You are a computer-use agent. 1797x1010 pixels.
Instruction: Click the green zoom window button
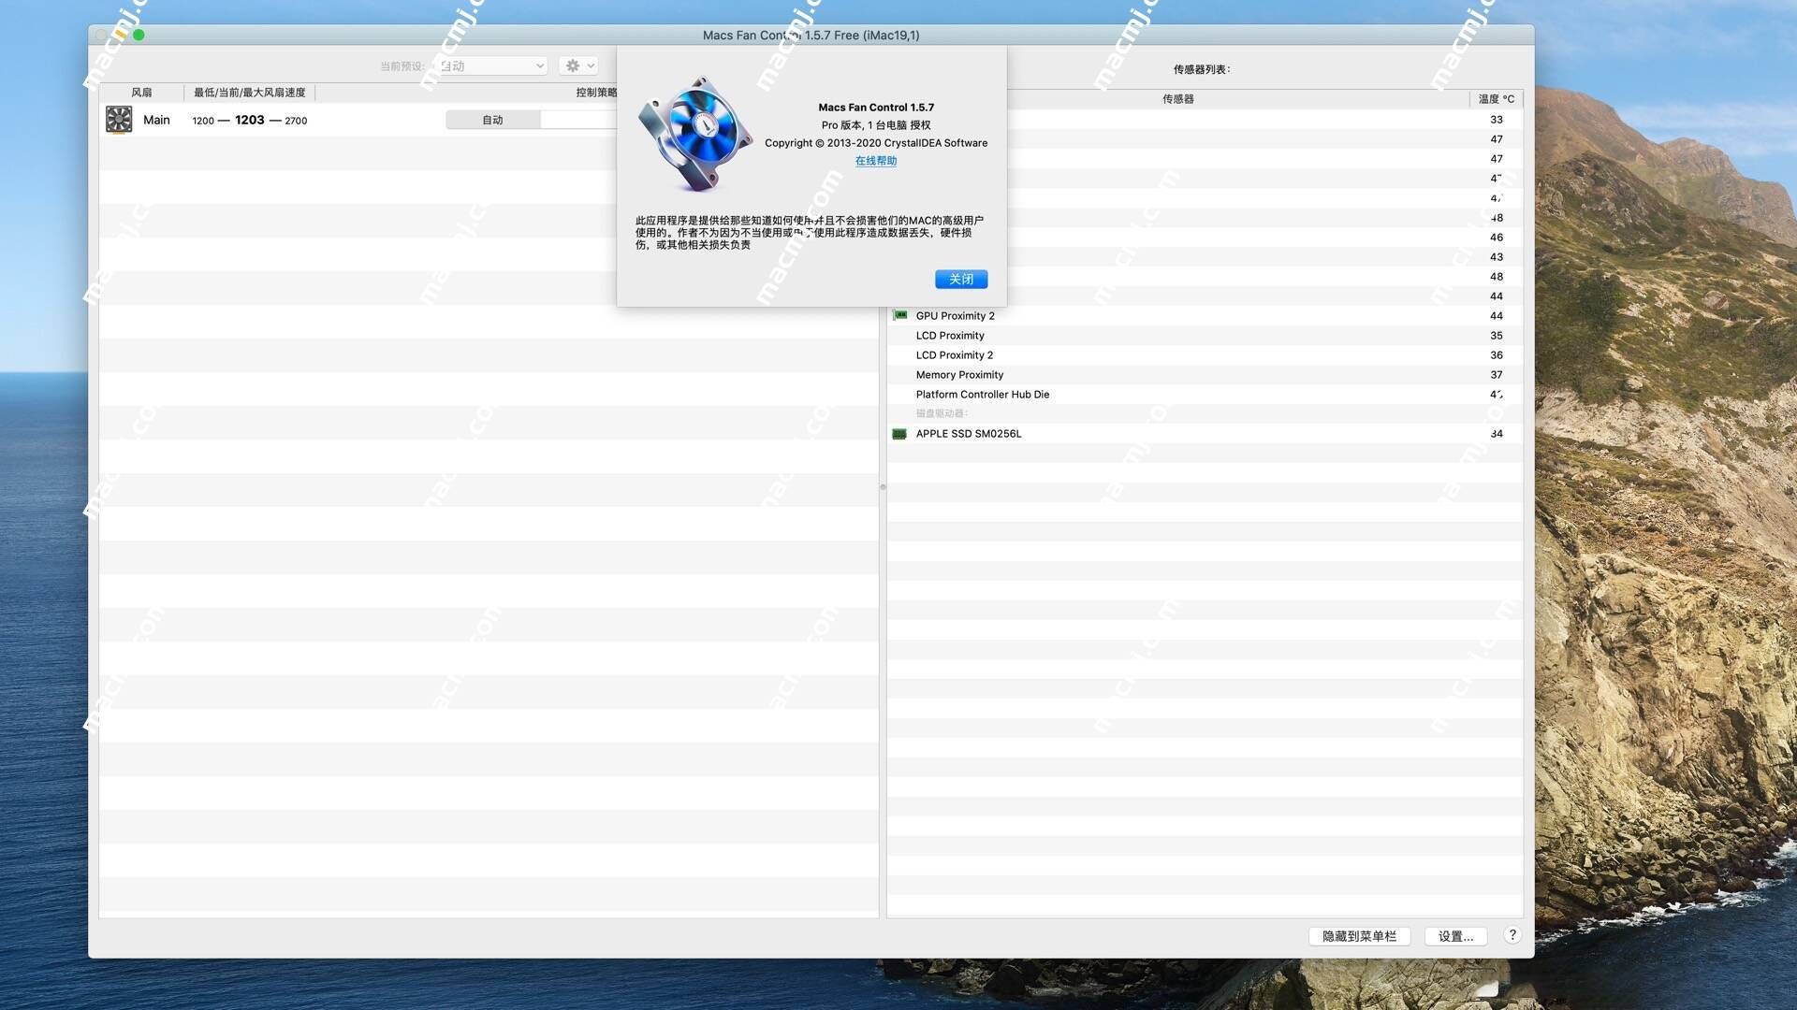(x=139, y=36)
